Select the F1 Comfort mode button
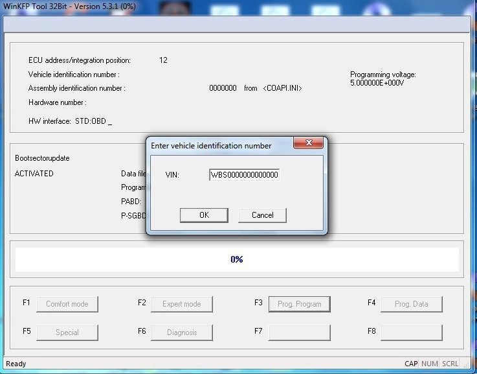Screen dimensions: 477x374 click(x=67, y=304)
